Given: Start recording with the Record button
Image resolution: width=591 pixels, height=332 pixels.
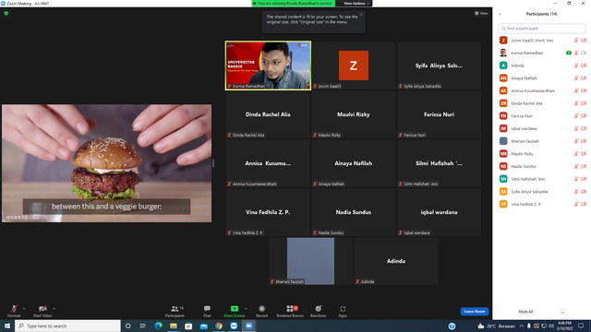Looking at the screenshot, I should coord(261,311).
